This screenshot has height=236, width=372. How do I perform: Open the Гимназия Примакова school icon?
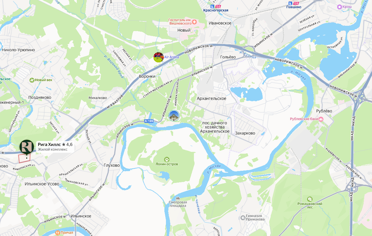click(x=243, y=217)
